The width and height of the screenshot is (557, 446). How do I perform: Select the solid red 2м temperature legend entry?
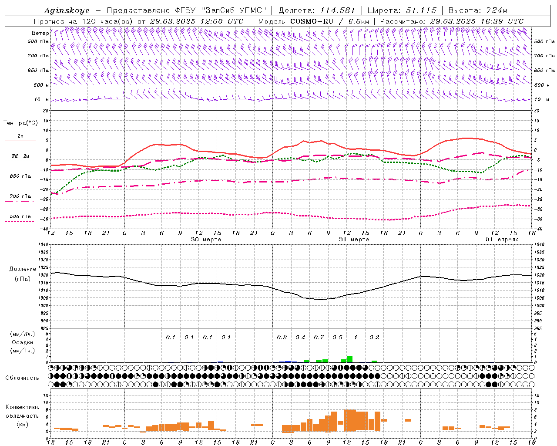tap(20, 138)
